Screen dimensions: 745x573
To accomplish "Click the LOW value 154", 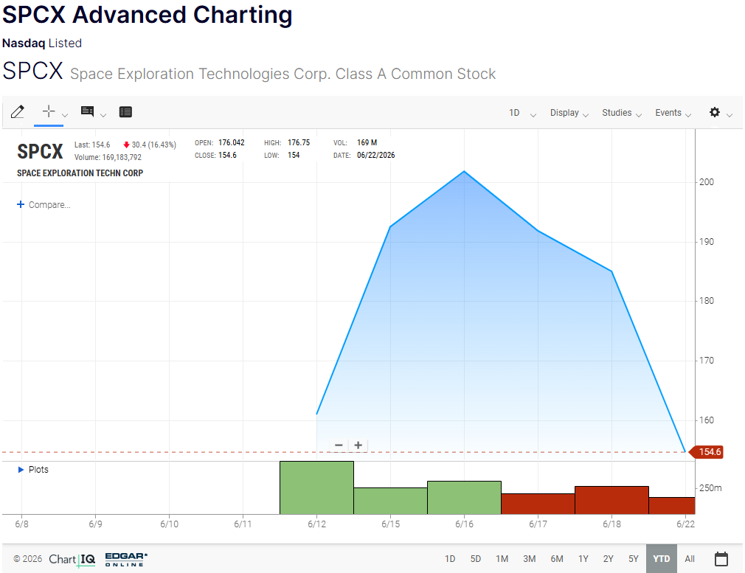I will (x=294, y=156).
